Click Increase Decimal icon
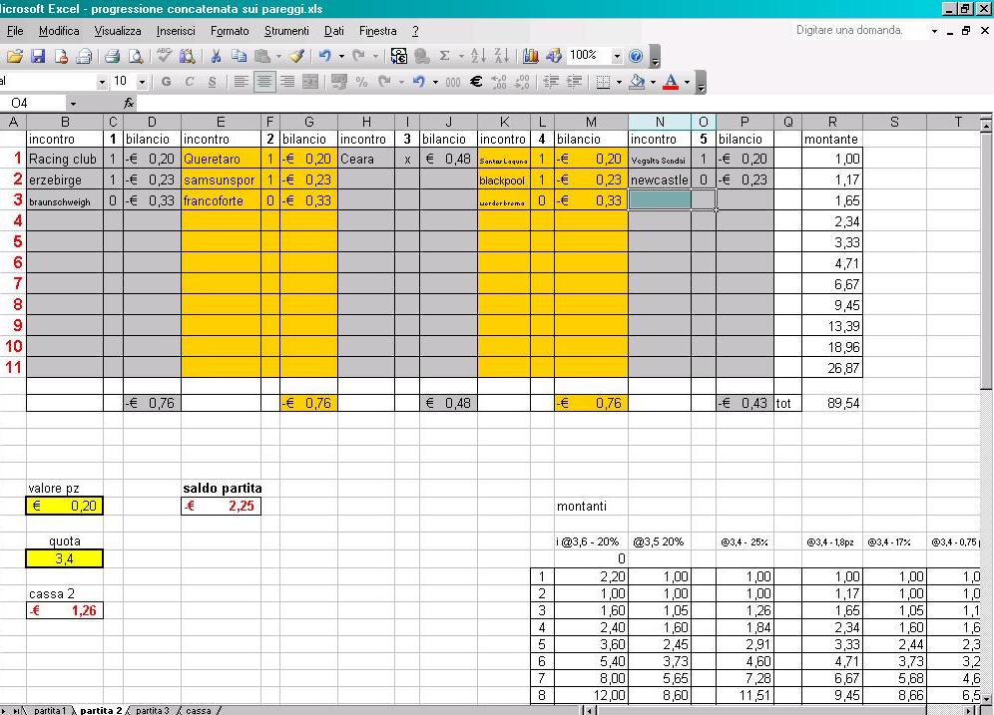The height and width of the screenshot is (715, 994). [x=499, y=82]
